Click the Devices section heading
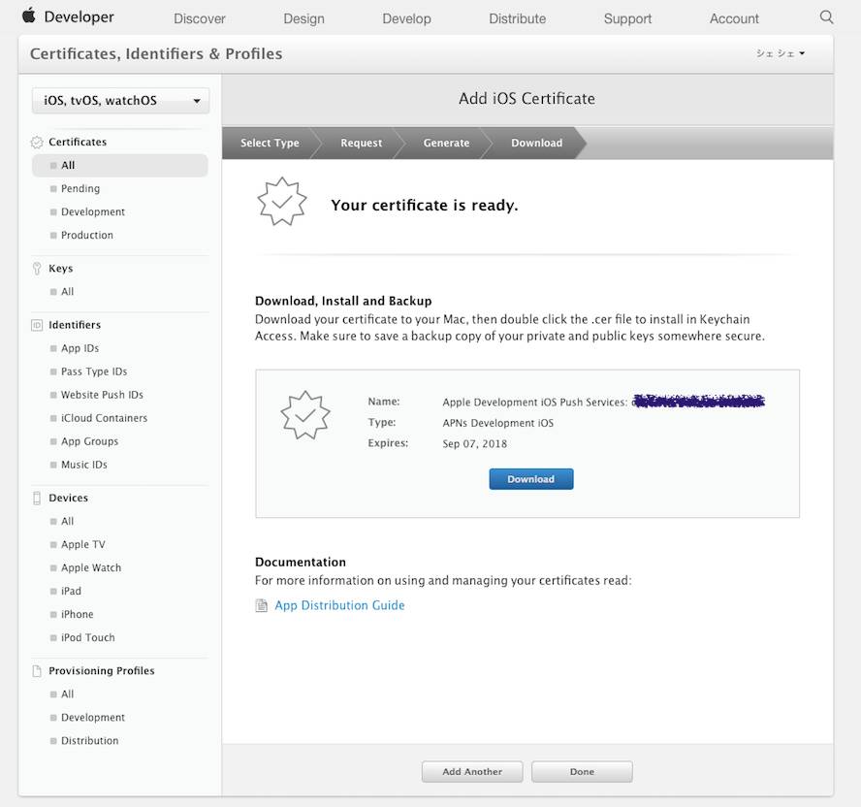Image resolution: width=861 pixels, height=807 pixels. 68,498
